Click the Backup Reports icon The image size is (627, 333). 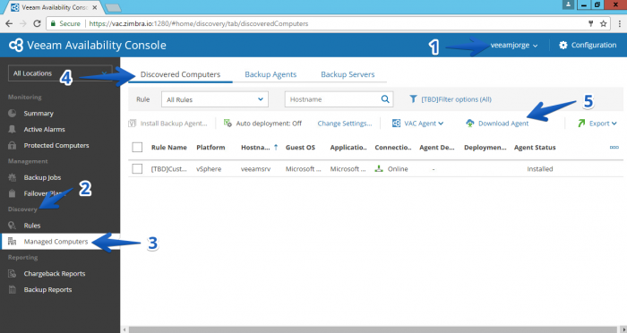[13, 289]
